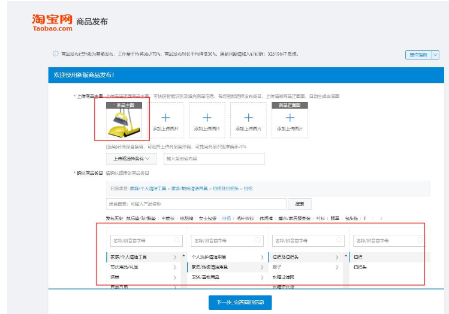This screenshot has width=449, height=314.
Task: Focus the barcode content input field
Action: pyautogui.click(x=213, y=159)
